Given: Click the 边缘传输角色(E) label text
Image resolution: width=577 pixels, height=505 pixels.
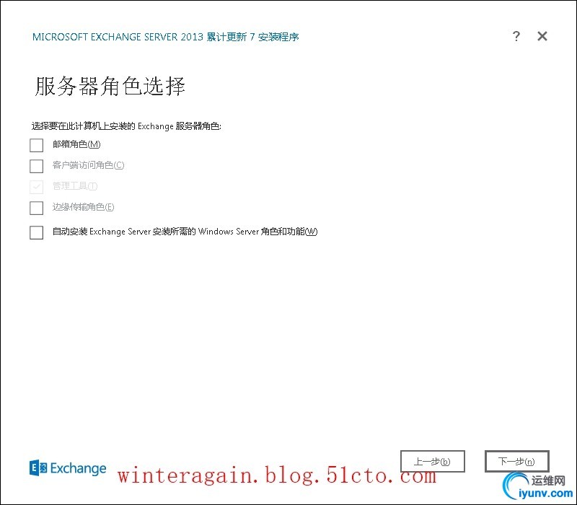Looking at the screenshot, I should [x=83, y=207].
